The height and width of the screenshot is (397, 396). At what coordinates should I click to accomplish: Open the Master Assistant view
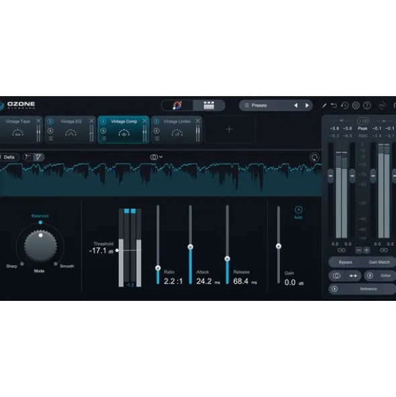click(177, 105)
